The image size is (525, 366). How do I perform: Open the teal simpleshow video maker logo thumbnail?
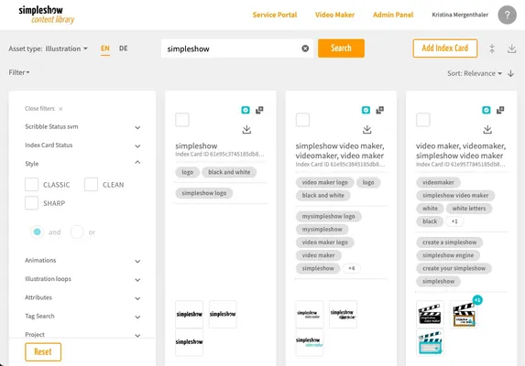pyautogui.click(x=310, y=342)
